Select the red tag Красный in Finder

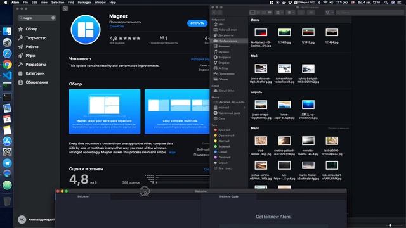point(224,130)
